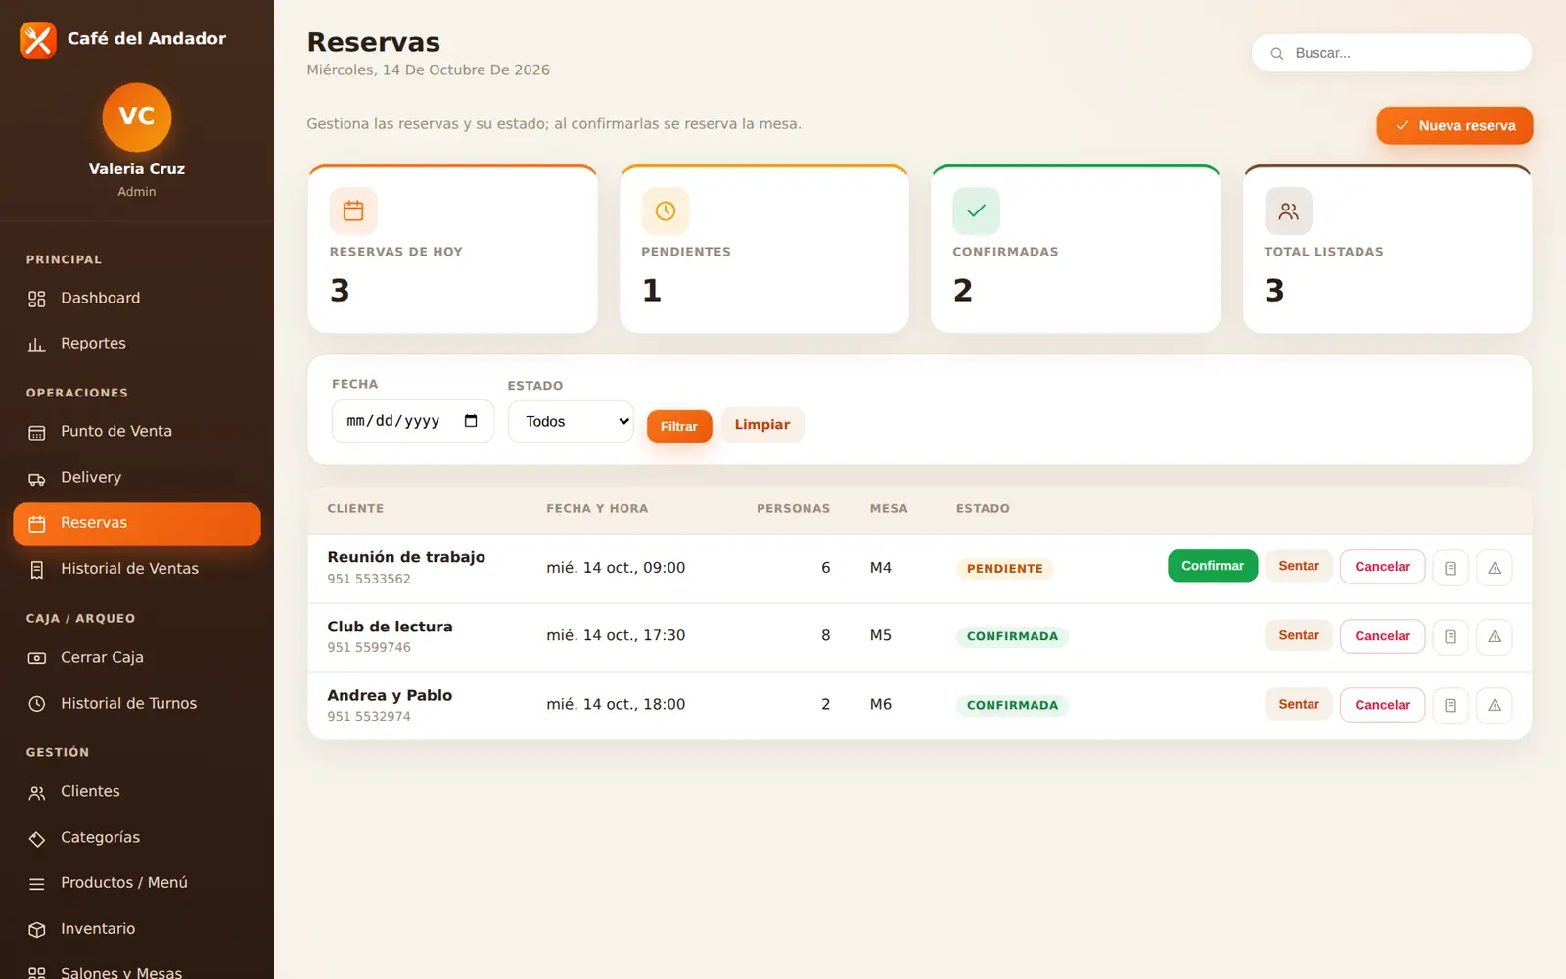Image resolution: width=1566 pixels, height=979 pixels.
Task: Click the Inventario box icon
Action: point(37,930)
